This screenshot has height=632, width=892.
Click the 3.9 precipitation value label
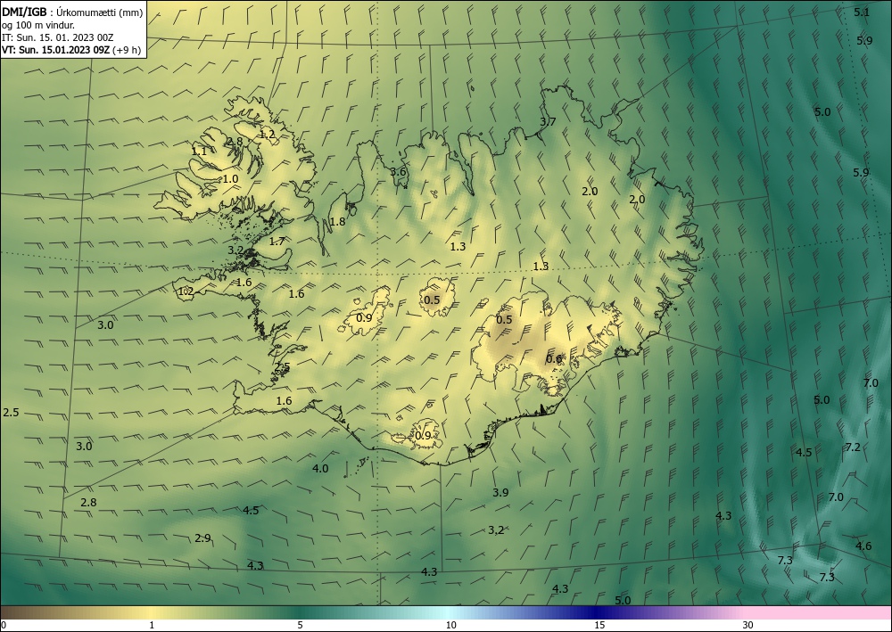tap(500, 493)
